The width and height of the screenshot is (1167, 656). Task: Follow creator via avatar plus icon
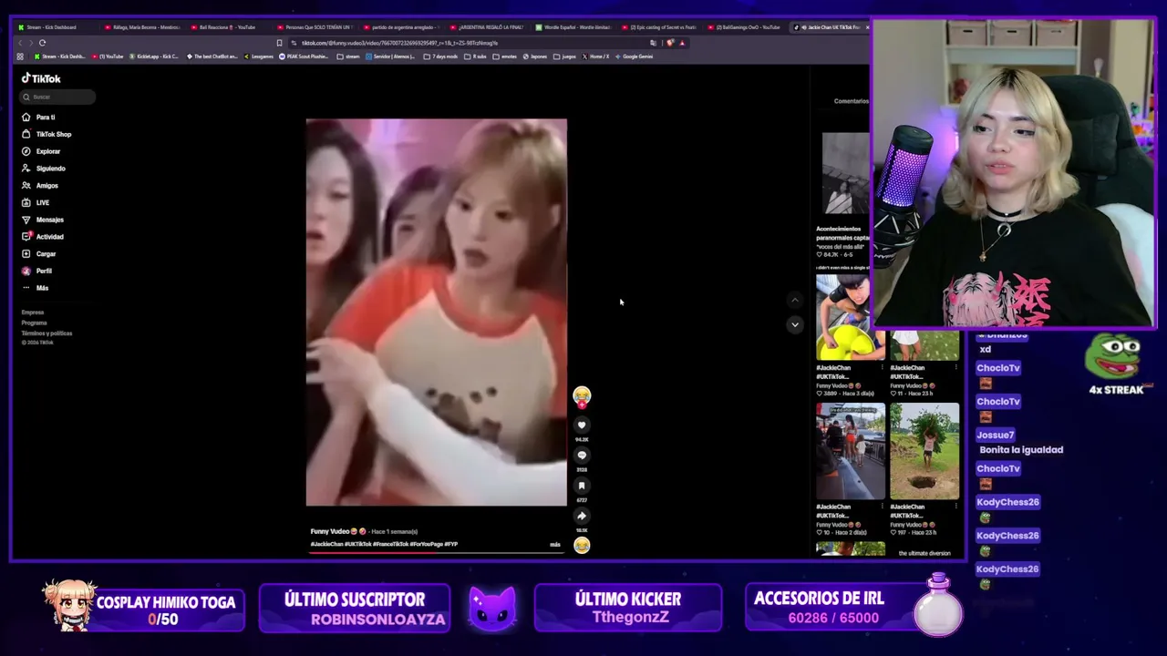pyautogui.click(x=582, y=405)
